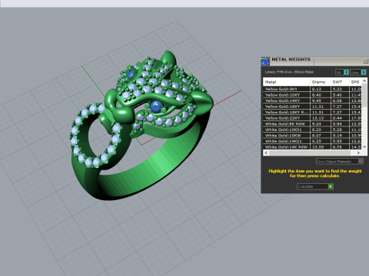Screen dimensions: 369x276
Task: Click the green arrow on Calculate button
Action: pyautogui.click(x=331, y=186)
